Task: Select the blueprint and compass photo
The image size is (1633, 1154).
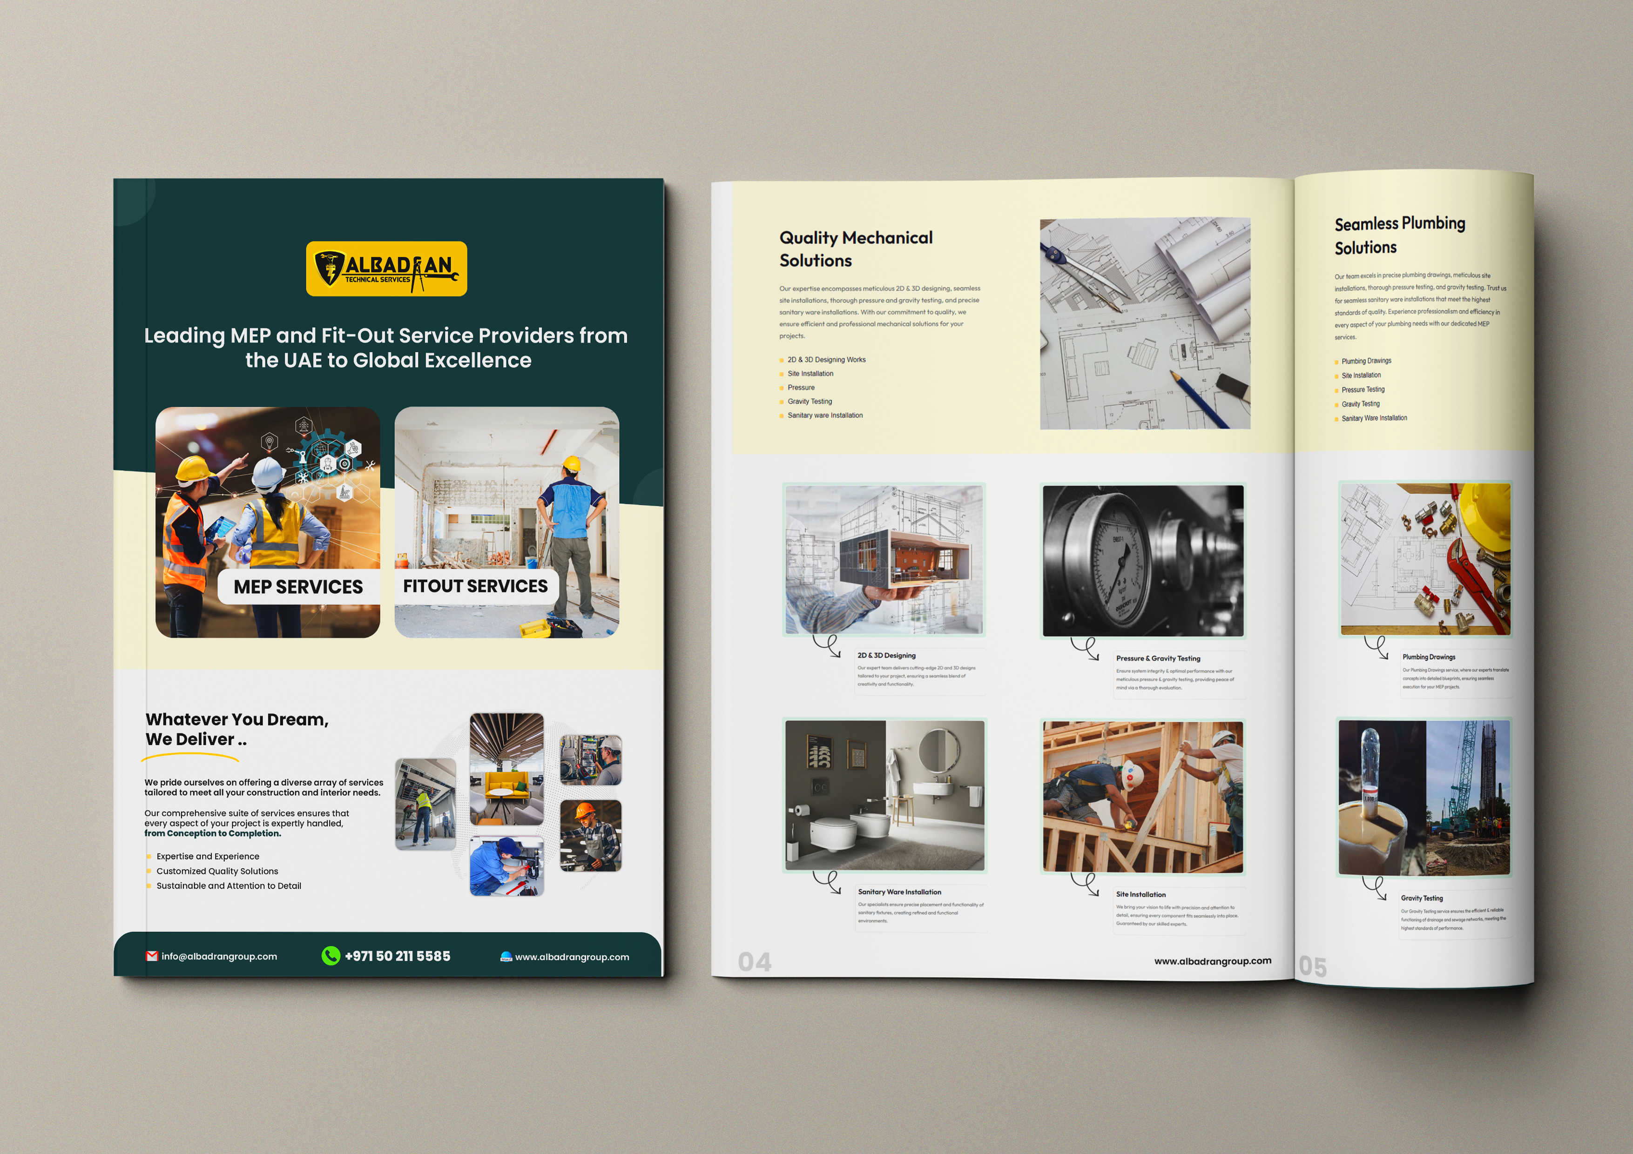Action: click(x=1144, y=323)
